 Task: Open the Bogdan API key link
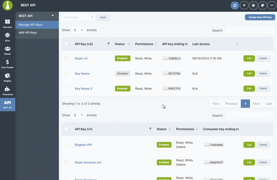click(x=83, y=145)
